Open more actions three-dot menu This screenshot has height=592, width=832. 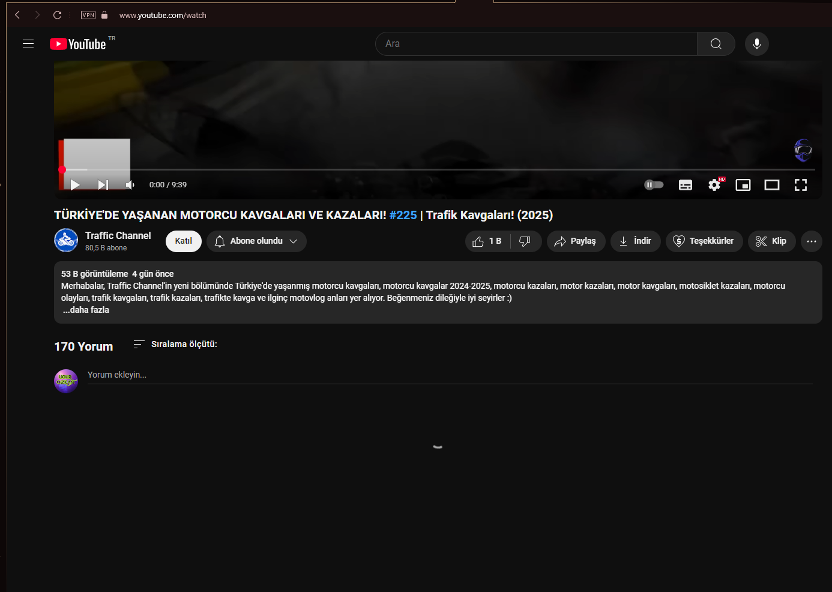(x=812, y=241)
